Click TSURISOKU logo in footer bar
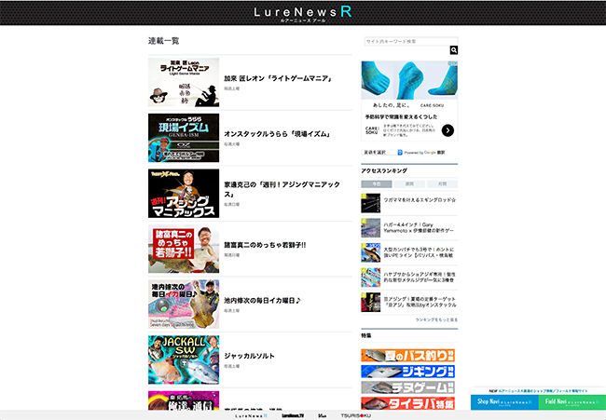Viewport: 606px width, 420px height. [355, 415]
